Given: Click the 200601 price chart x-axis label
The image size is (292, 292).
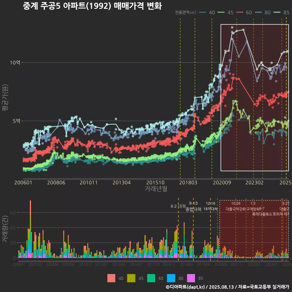Looking at the screenshot, I should coord(23,182).
